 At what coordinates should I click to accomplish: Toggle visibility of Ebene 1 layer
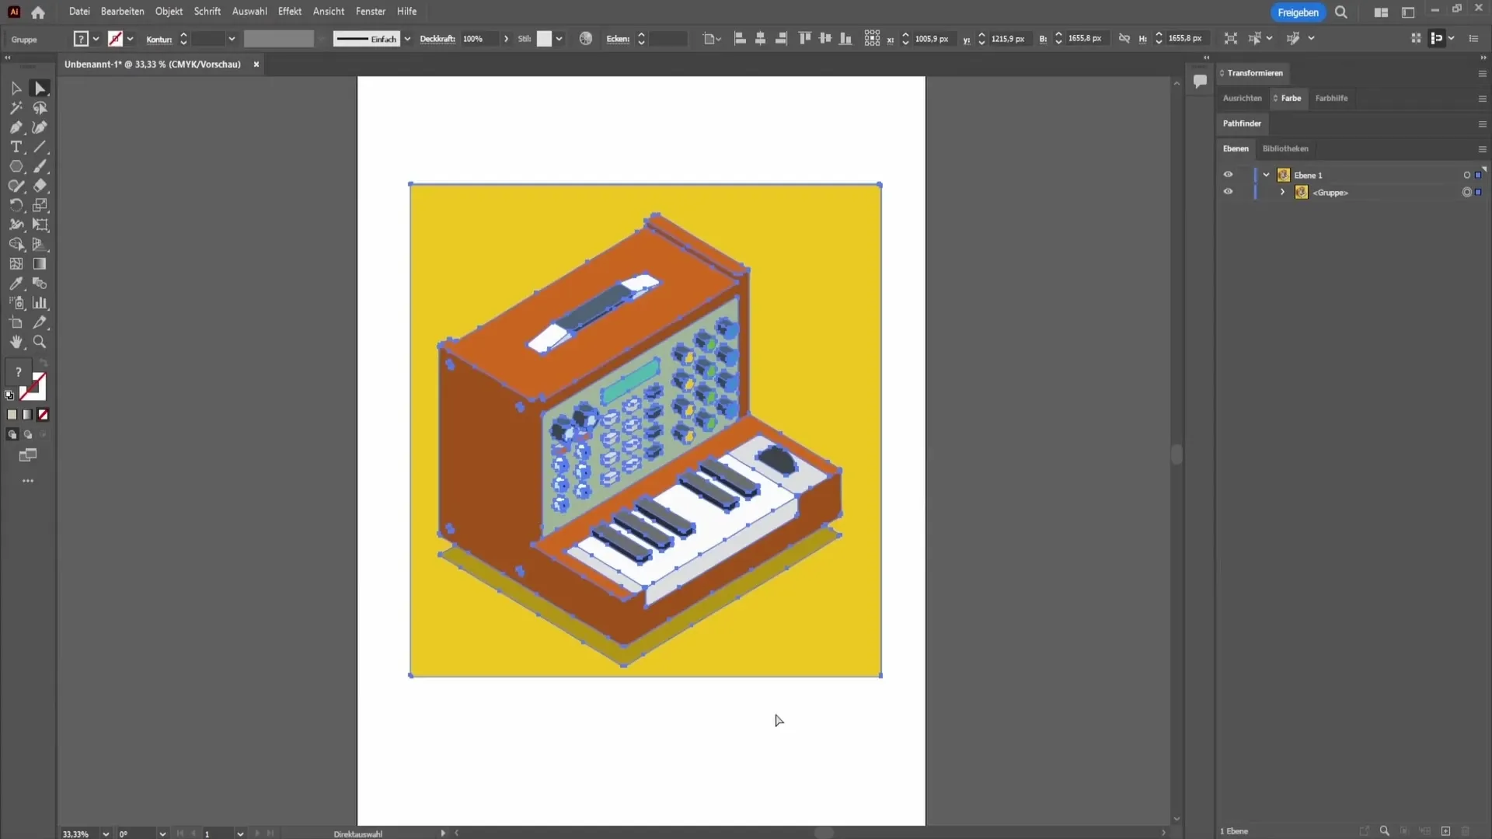[1228, 175]
